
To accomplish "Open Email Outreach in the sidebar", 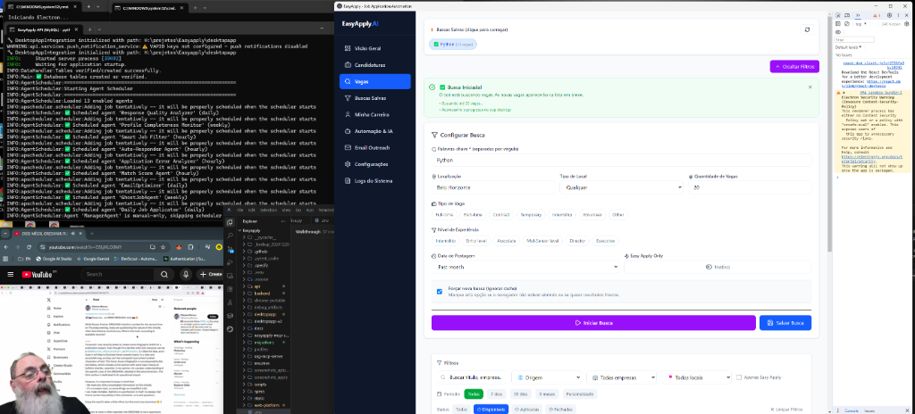I will coord(372,147).
